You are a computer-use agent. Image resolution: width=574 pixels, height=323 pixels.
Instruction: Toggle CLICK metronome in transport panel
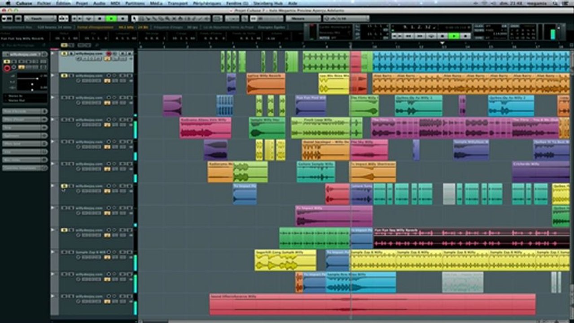[x=478, y=26]
